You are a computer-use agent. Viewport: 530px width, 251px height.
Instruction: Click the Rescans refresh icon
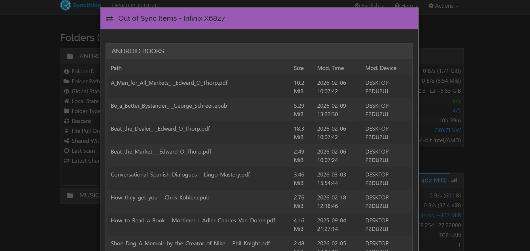pos(67,121)
